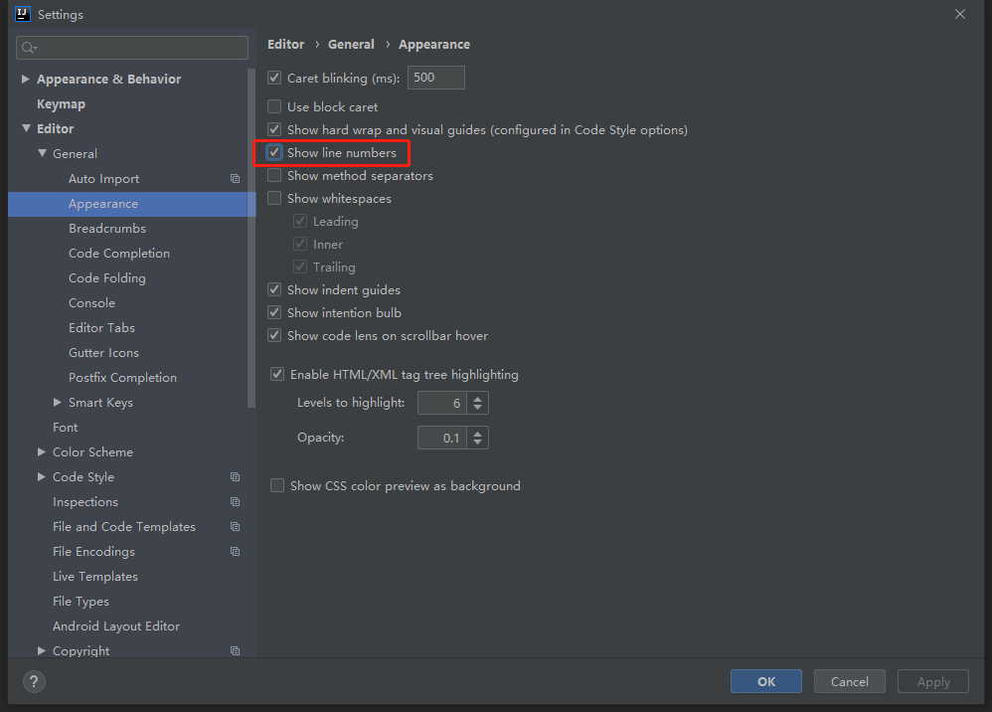Screen dimensions: 992x712
Task: Click project-level icon beside Inspections
Action: [235, 502]
